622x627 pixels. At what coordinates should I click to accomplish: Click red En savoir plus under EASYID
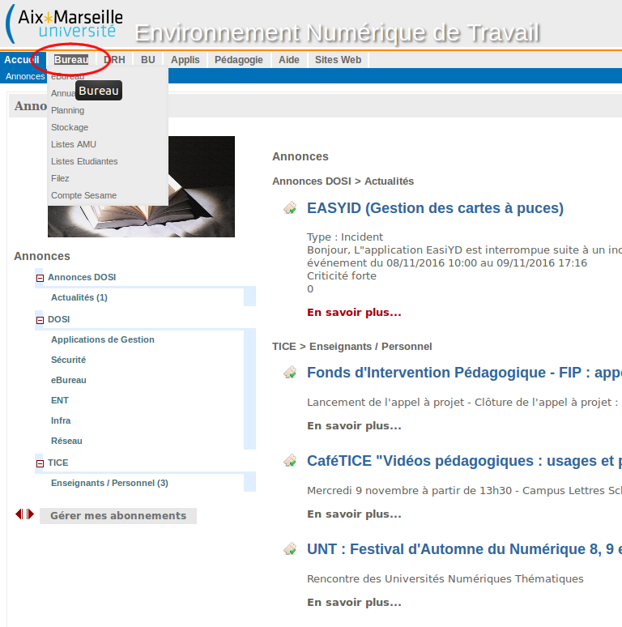pos(354,312)
